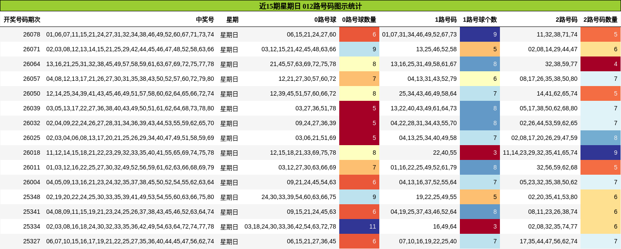Select the '1路号码' column header

[446, 20]
